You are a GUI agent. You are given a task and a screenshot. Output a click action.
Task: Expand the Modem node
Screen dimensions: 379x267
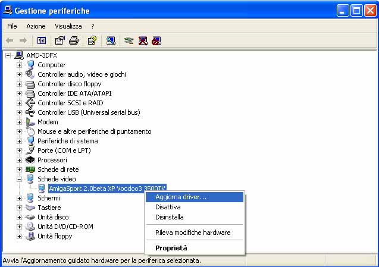(19, 122)
